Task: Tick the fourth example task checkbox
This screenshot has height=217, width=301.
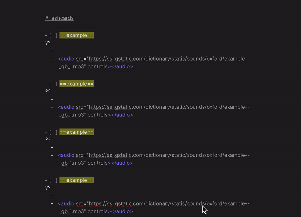Action: coord(53,180)
